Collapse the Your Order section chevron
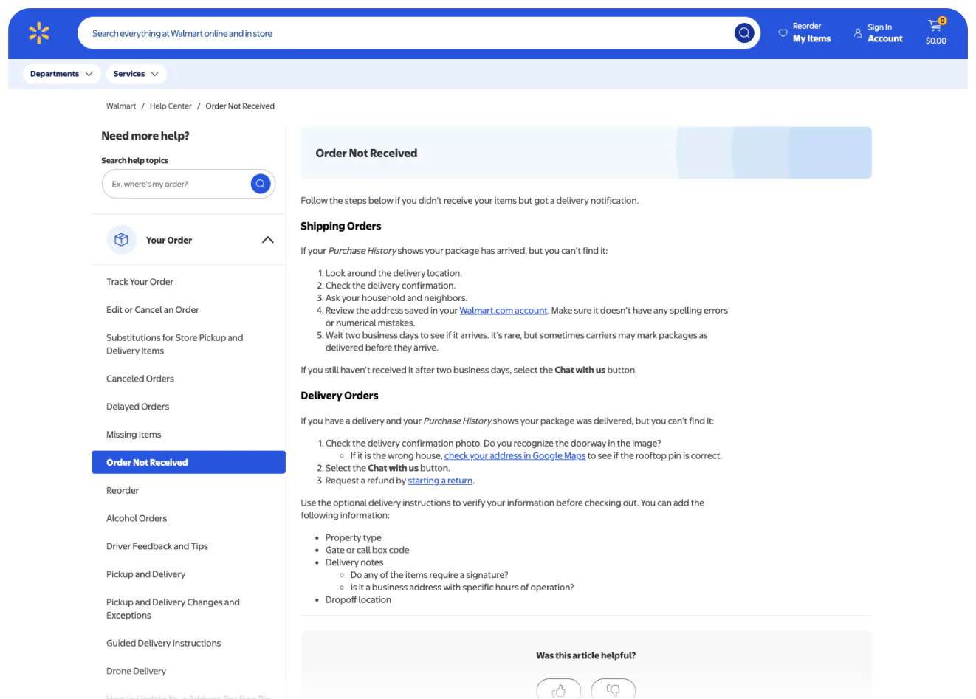 (268, 240)
